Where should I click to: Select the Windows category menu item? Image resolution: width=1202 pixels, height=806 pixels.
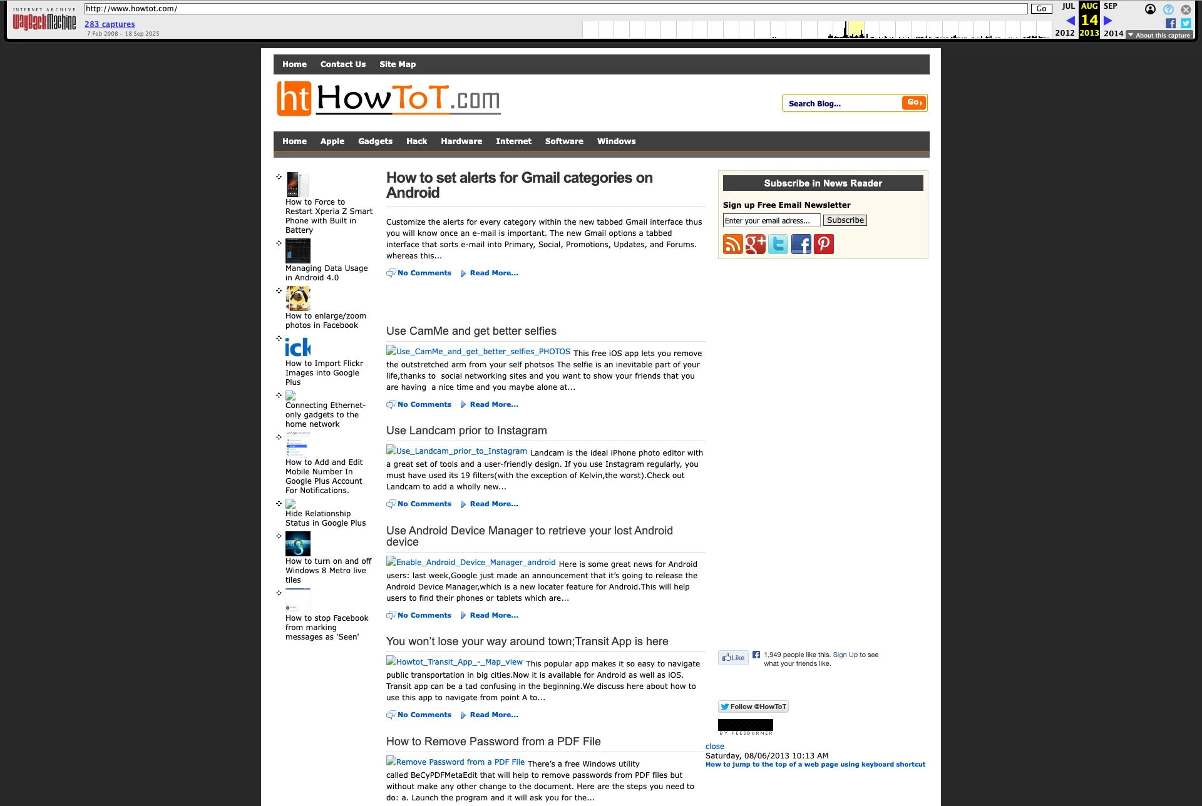point(616,141)
